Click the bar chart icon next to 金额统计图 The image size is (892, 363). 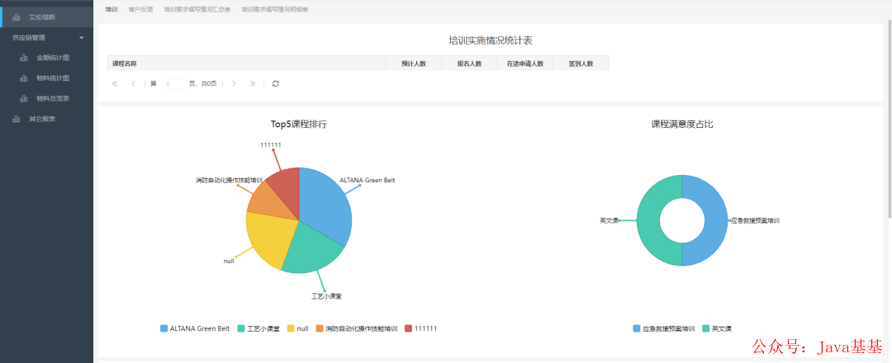tap(24, 58)
